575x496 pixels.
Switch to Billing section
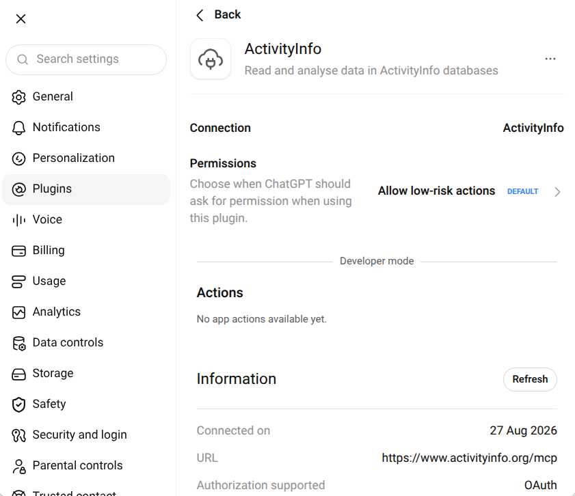click(86, 251)
